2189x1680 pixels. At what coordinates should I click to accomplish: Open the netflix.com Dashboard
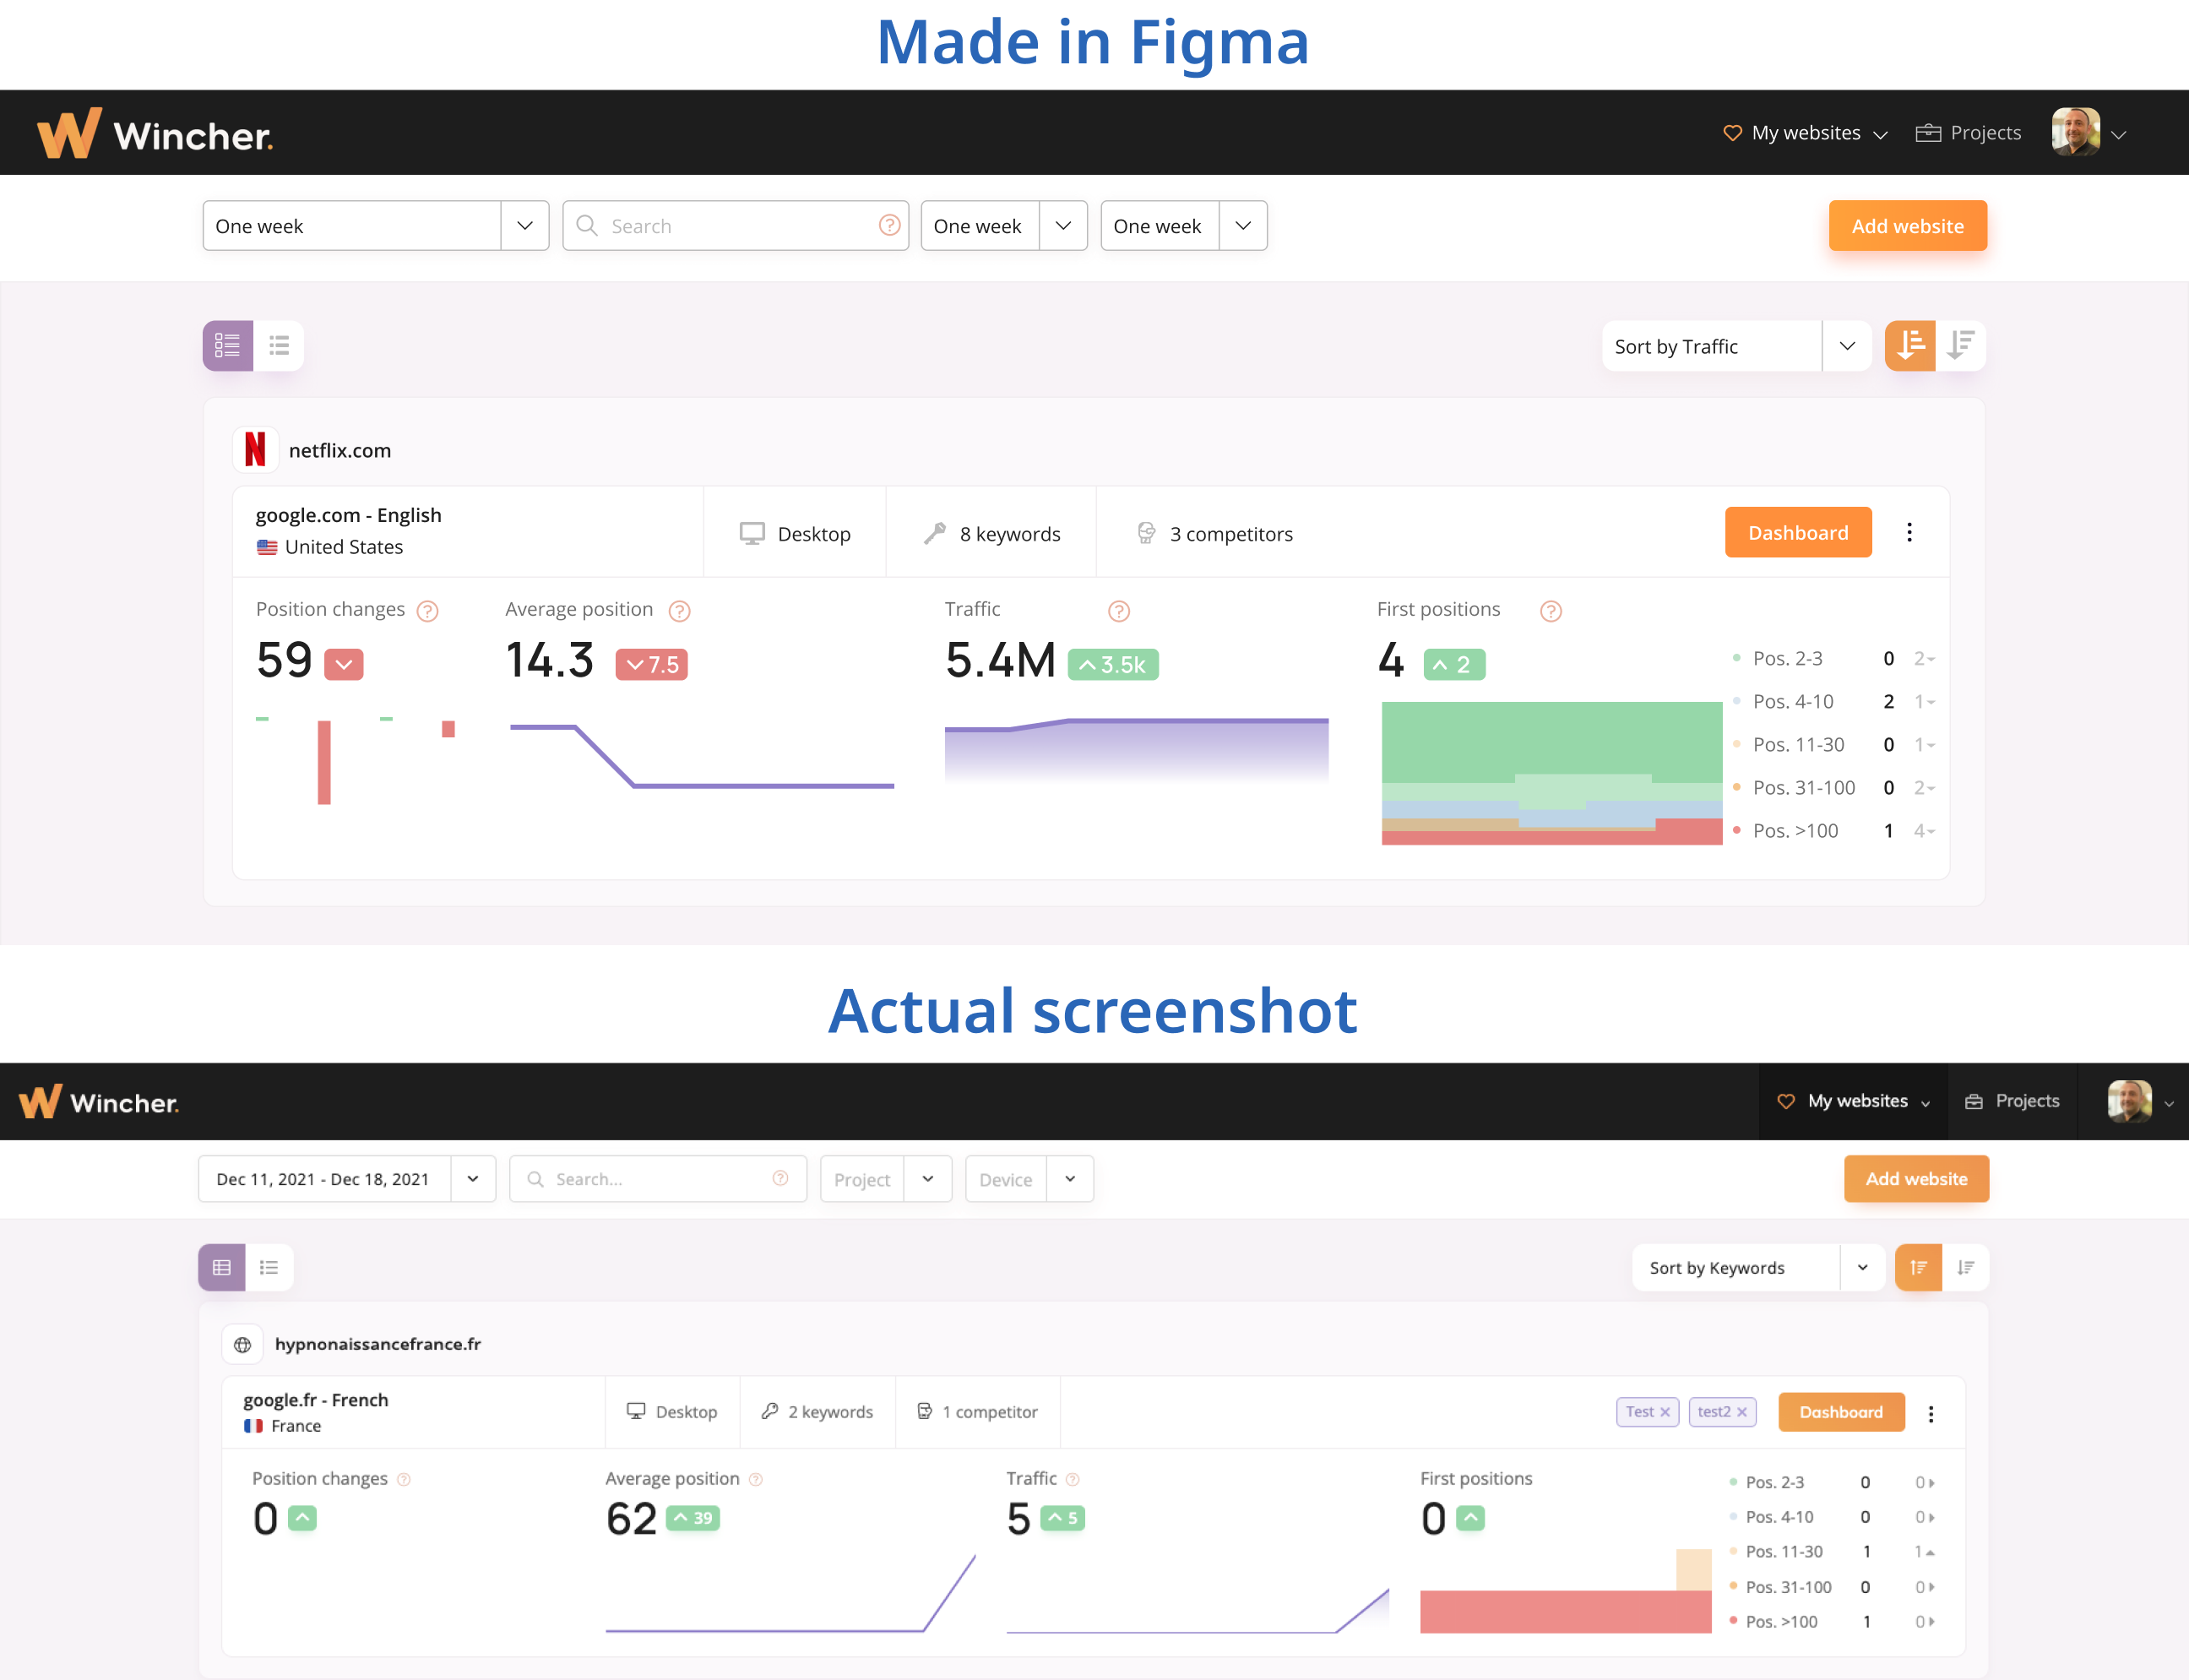pos(1797,532)
